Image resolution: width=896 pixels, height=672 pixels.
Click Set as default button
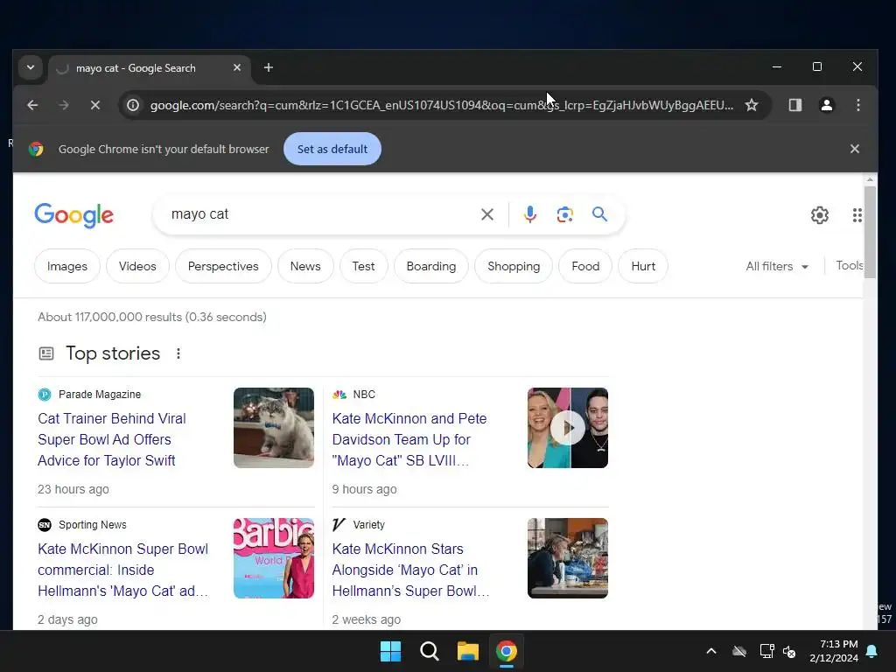pyautogui.click(x=332, y=149)
